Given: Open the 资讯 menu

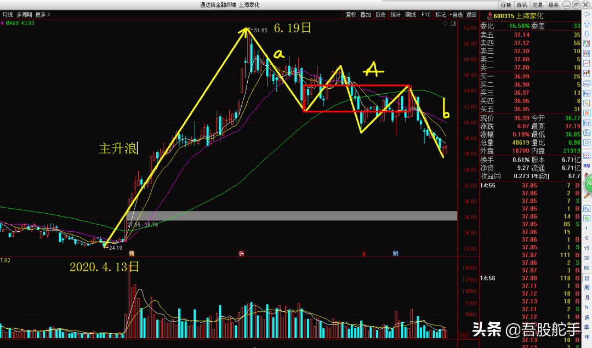Looking at the screenshot, I should pyautogui.click(x=521, y=5).
